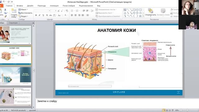
Task: Toggle strikethrough abc formatting
Action: coord(51,15)
